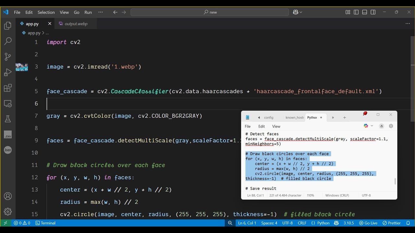Open the Manage gear in activity bar
This screenshot has width=415, height=233.
click(x=8, y=212)
